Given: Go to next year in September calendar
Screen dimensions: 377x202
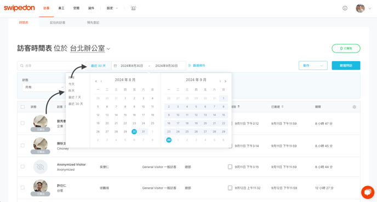Looking at the screenshot, I should 225,81.
